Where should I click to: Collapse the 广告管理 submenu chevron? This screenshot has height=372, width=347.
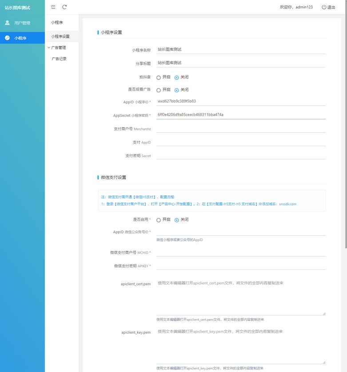49,47
